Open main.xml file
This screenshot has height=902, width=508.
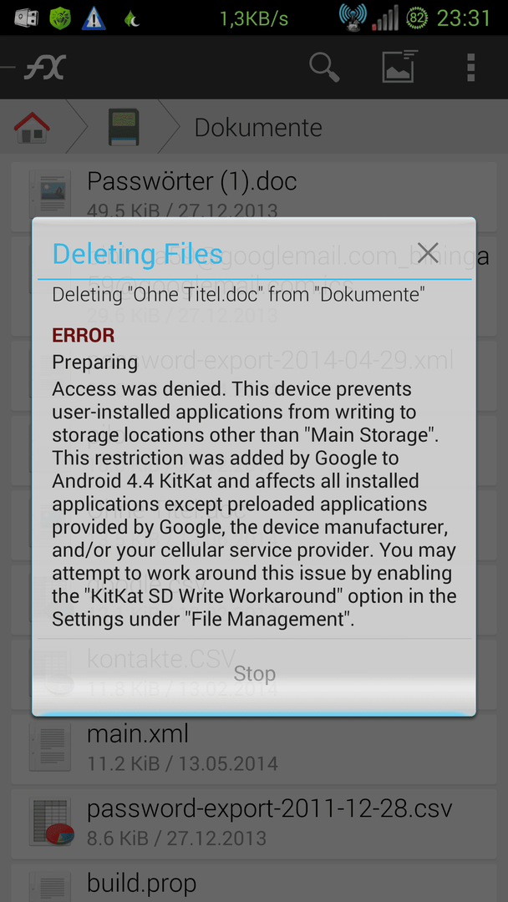(254, 749)
